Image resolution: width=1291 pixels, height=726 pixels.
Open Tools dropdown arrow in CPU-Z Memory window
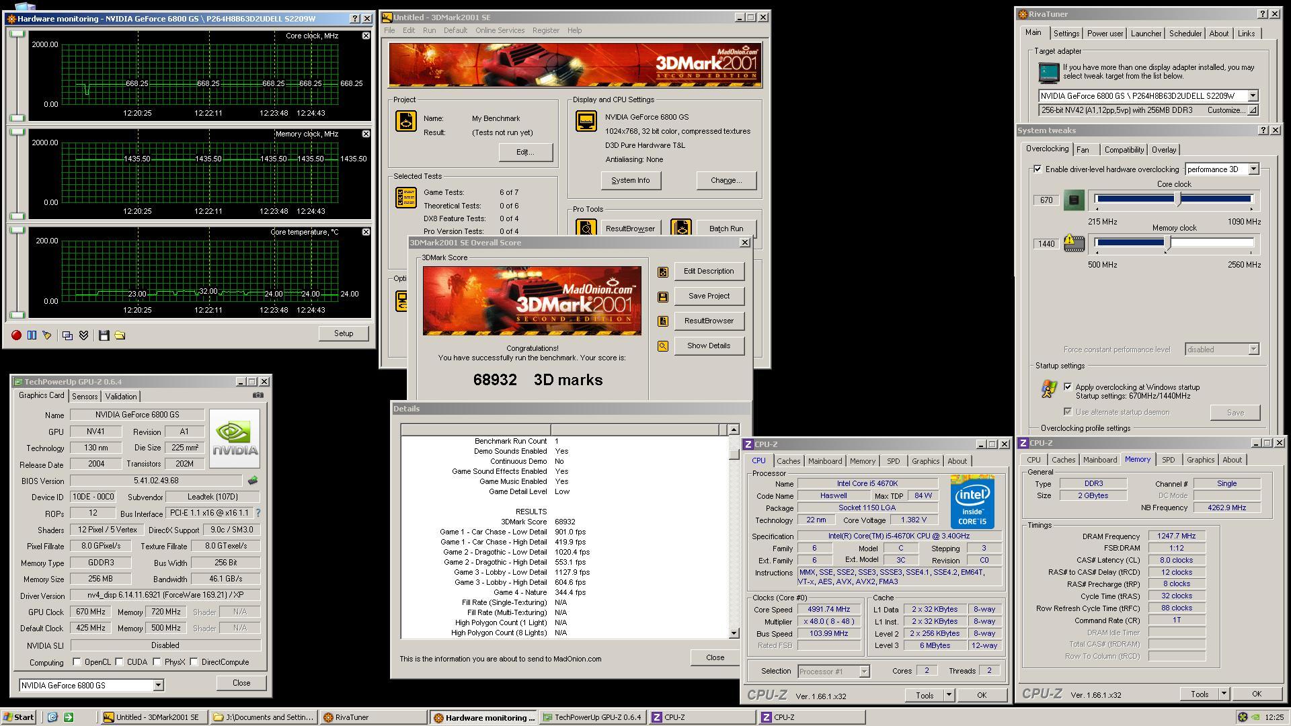click(x=1224, y=694)
